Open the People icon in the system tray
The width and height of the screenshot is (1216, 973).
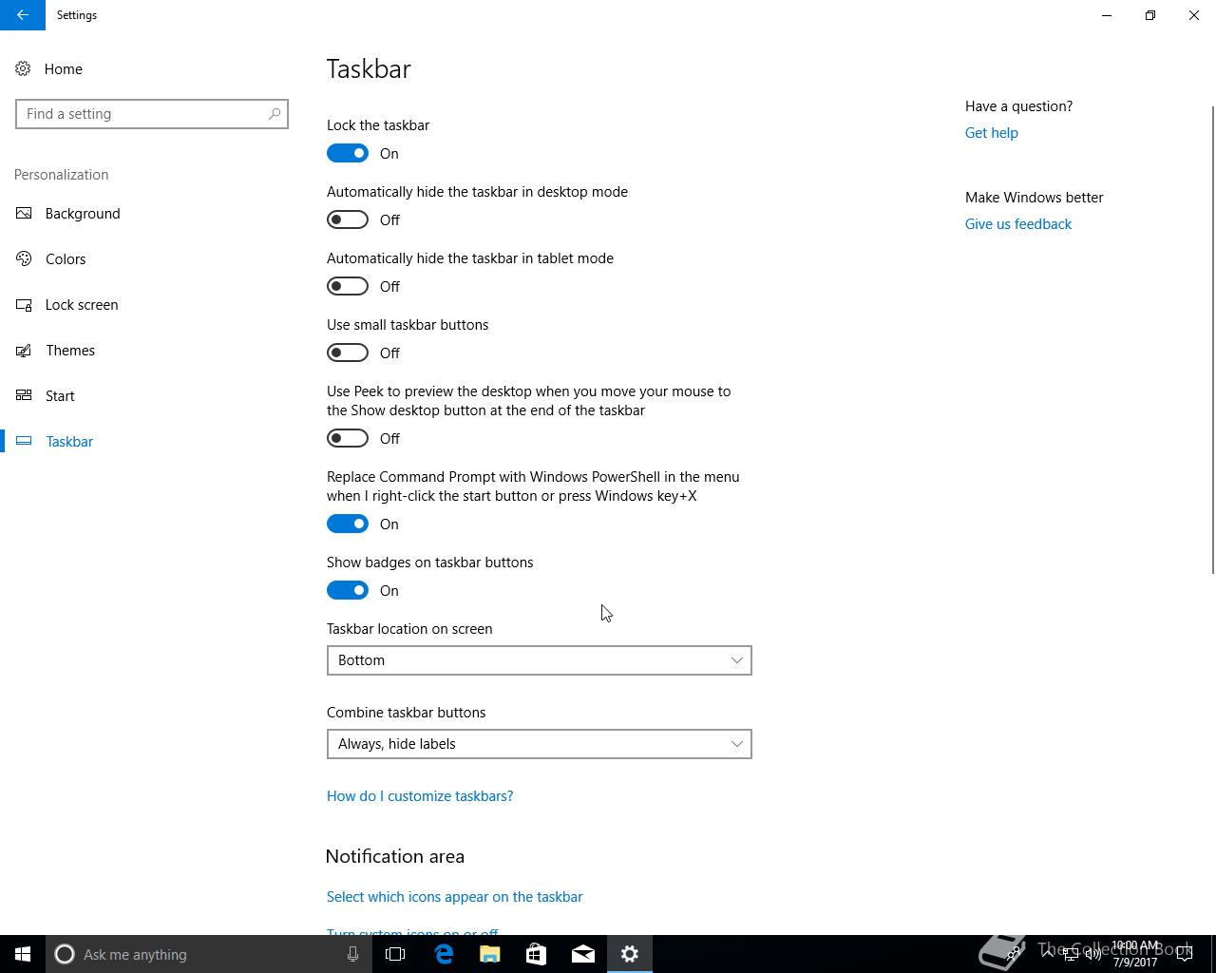tap(1015, 954)
